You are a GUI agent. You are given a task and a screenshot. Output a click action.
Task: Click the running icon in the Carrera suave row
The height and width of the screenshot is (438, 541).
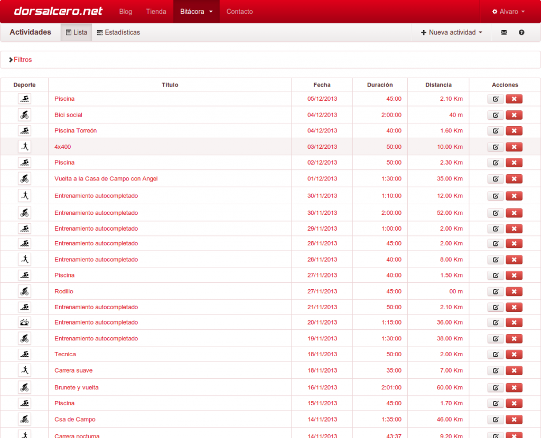point(24,370)
